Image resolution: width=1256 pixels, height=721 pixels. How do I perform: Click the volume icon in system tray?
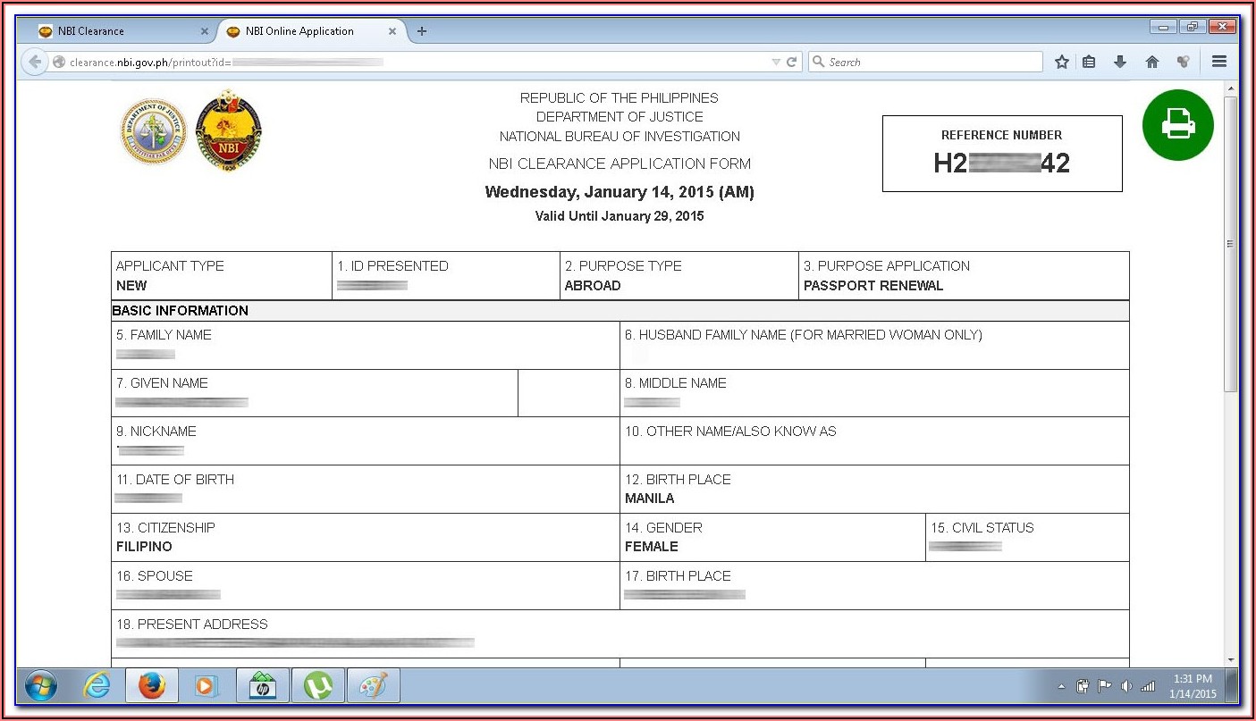[x=1126, y=686]
